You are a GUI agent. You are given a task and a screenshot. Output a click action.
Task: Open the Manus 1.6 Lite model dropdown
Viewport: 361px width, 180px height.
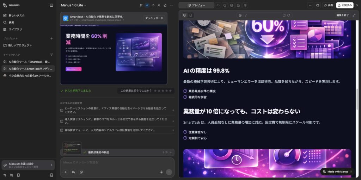(x=73, y=5)
